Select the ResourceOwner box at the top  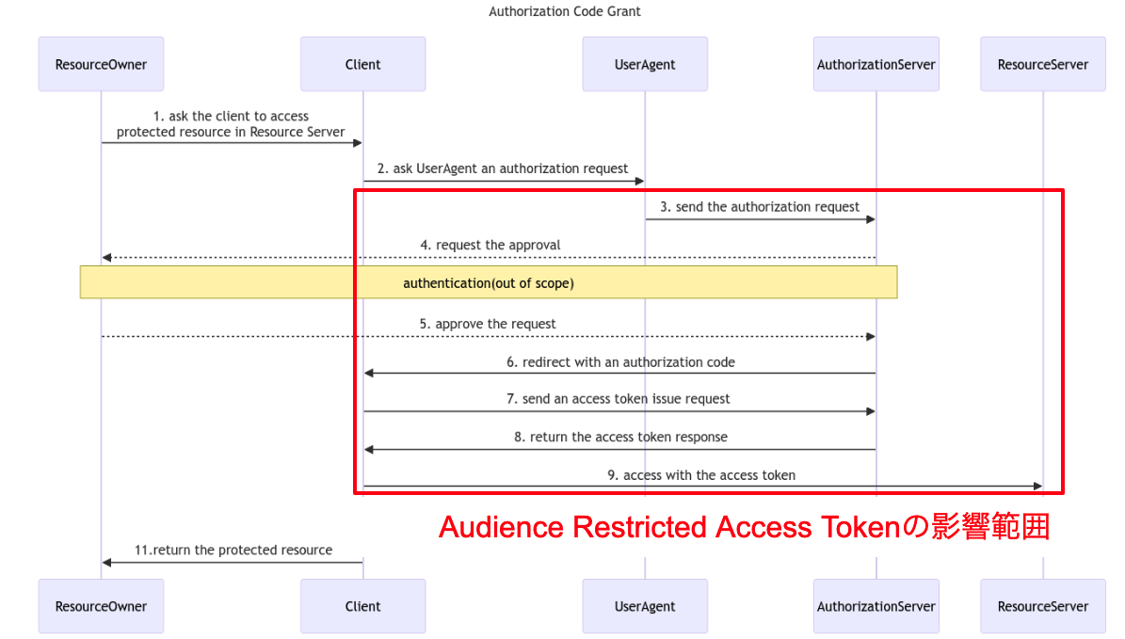coord(101,63)
